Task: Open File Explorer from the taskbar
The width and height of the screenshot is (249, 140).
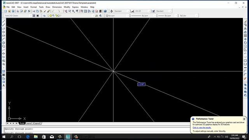Action: 36,136
